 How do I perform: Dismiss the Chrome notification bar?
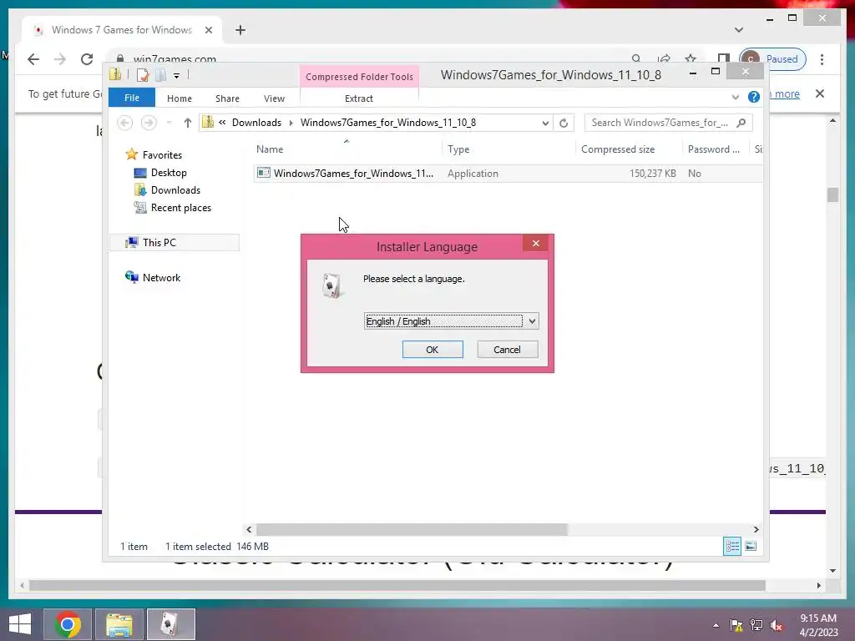click(x=820, y=93)
